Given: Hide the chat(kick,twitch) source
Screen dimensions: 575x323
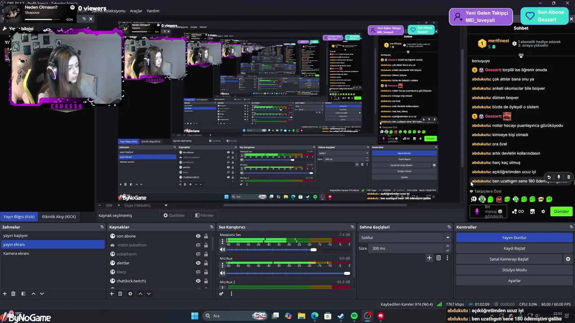Looking at the screenshot, I should click(198, 281).
